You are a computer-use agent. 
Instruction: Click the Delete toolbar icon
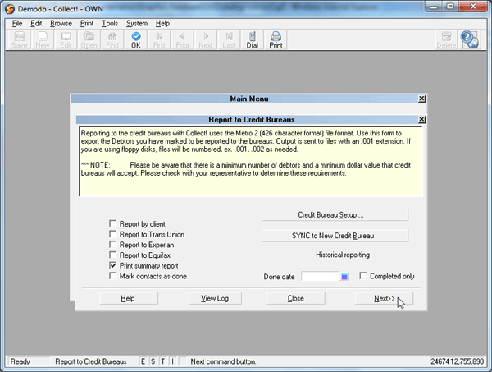[446, 40]
